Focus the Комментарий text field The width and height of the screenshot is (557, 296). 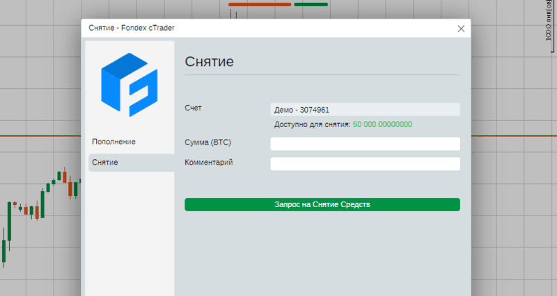[365, 164]
